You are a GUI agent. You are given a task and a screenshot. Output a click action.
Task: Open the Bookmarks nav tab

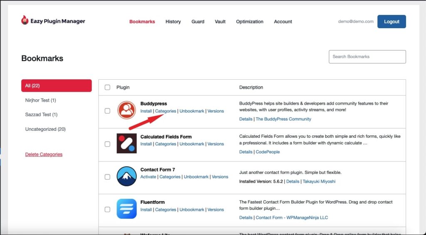(x=142, y=22)
